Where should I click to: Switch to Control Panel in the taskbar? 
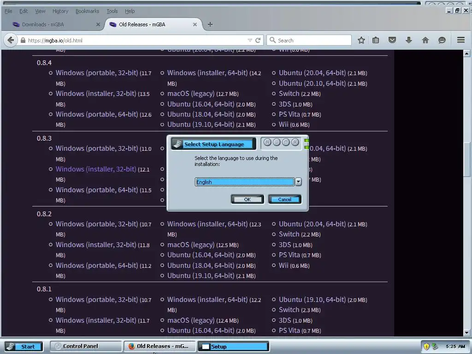(x=86, y=346)
